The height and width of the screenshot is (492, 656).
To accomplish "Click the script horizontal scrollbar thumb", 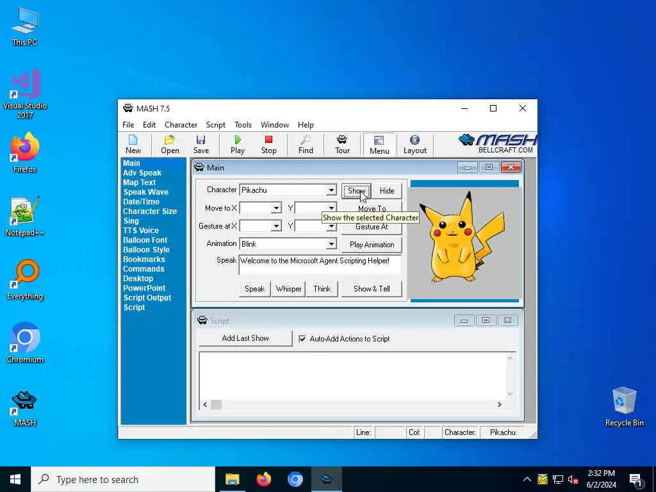I will (216, 405).
